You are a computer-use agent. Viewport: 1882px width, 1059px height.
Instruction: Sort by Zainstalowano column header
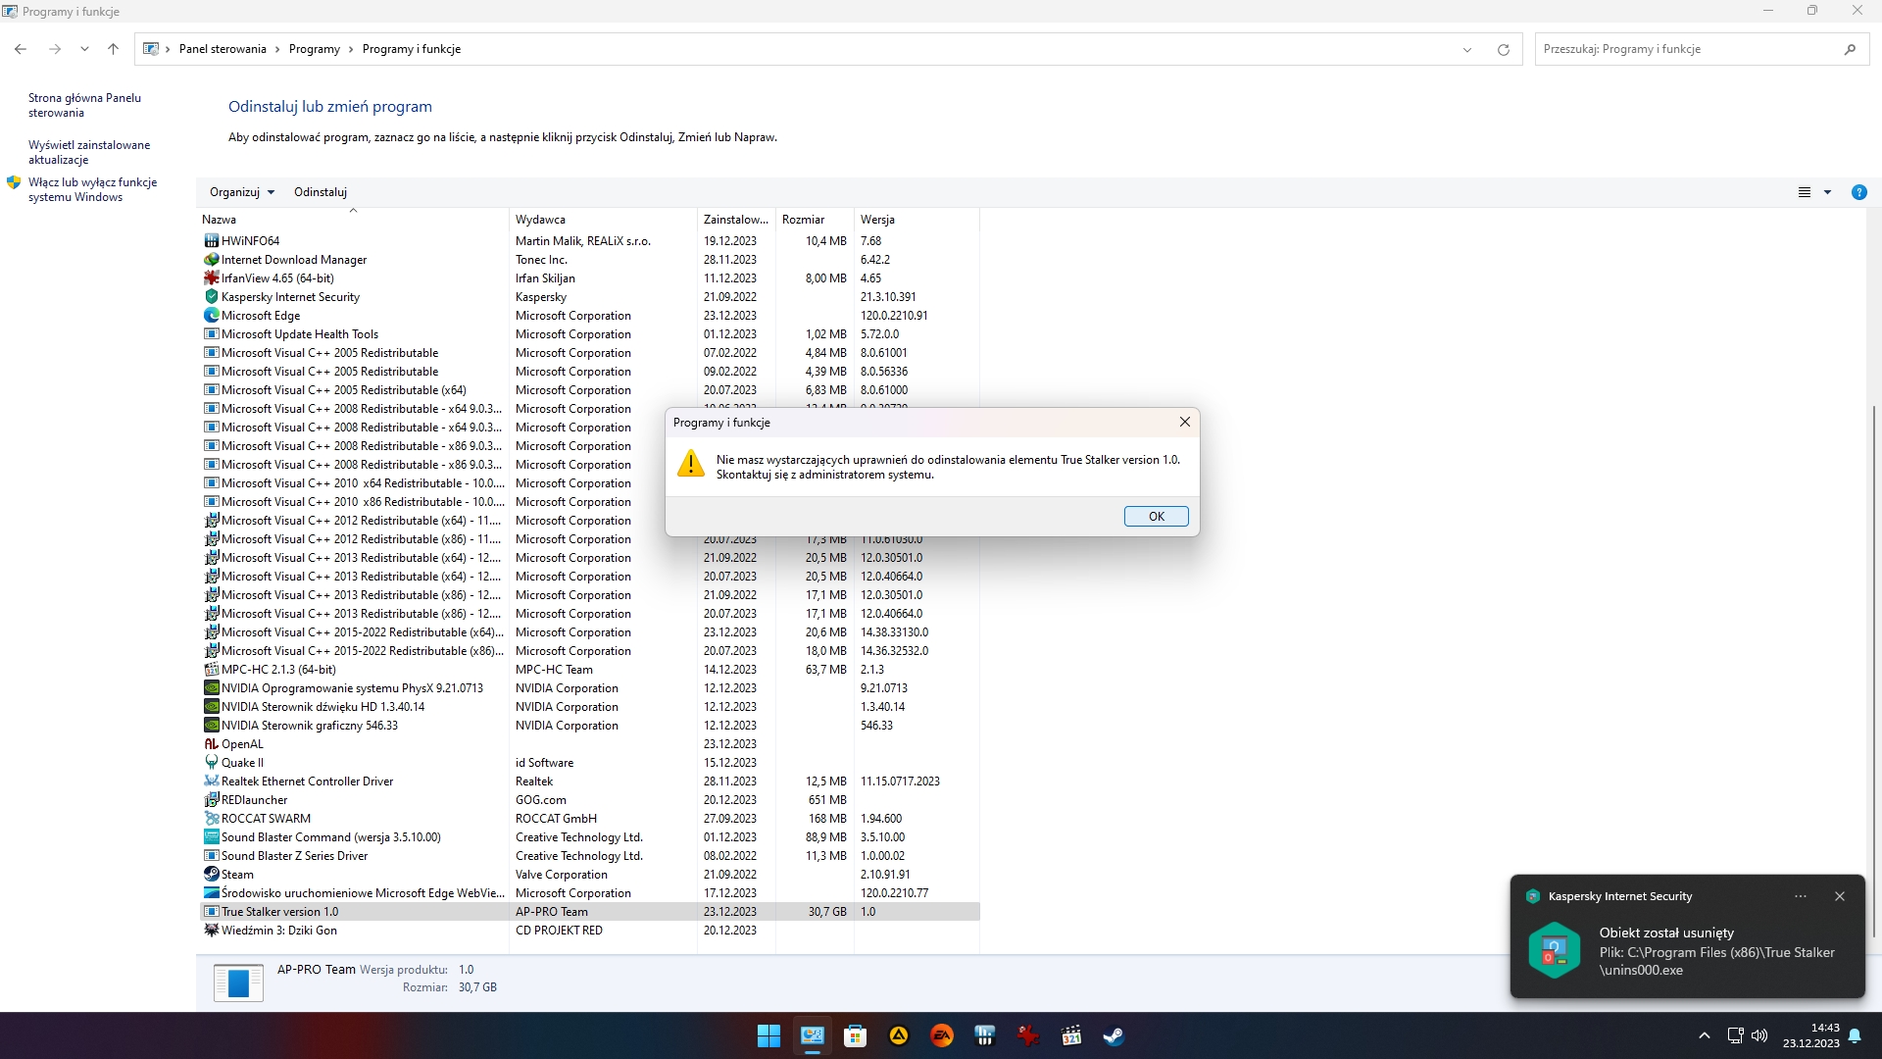[736, 220]
